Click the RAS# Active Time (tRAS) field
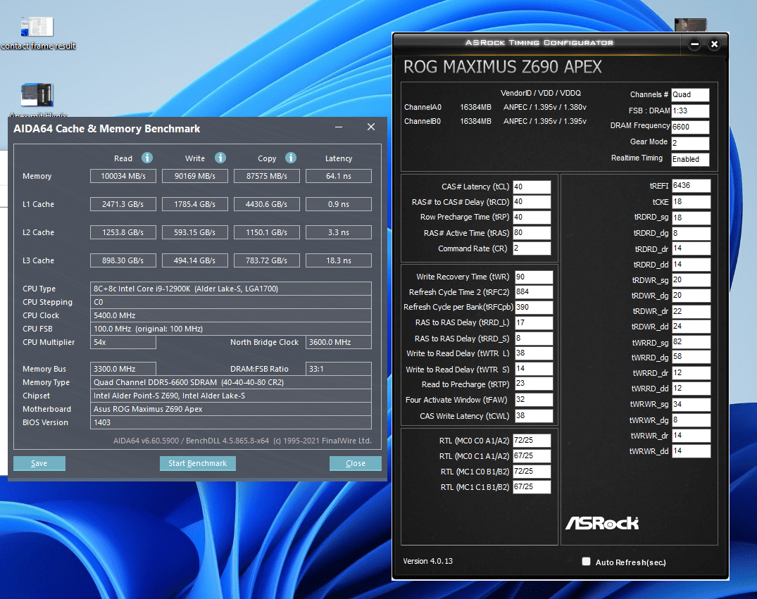757x599 pixels. pos(532,233)
